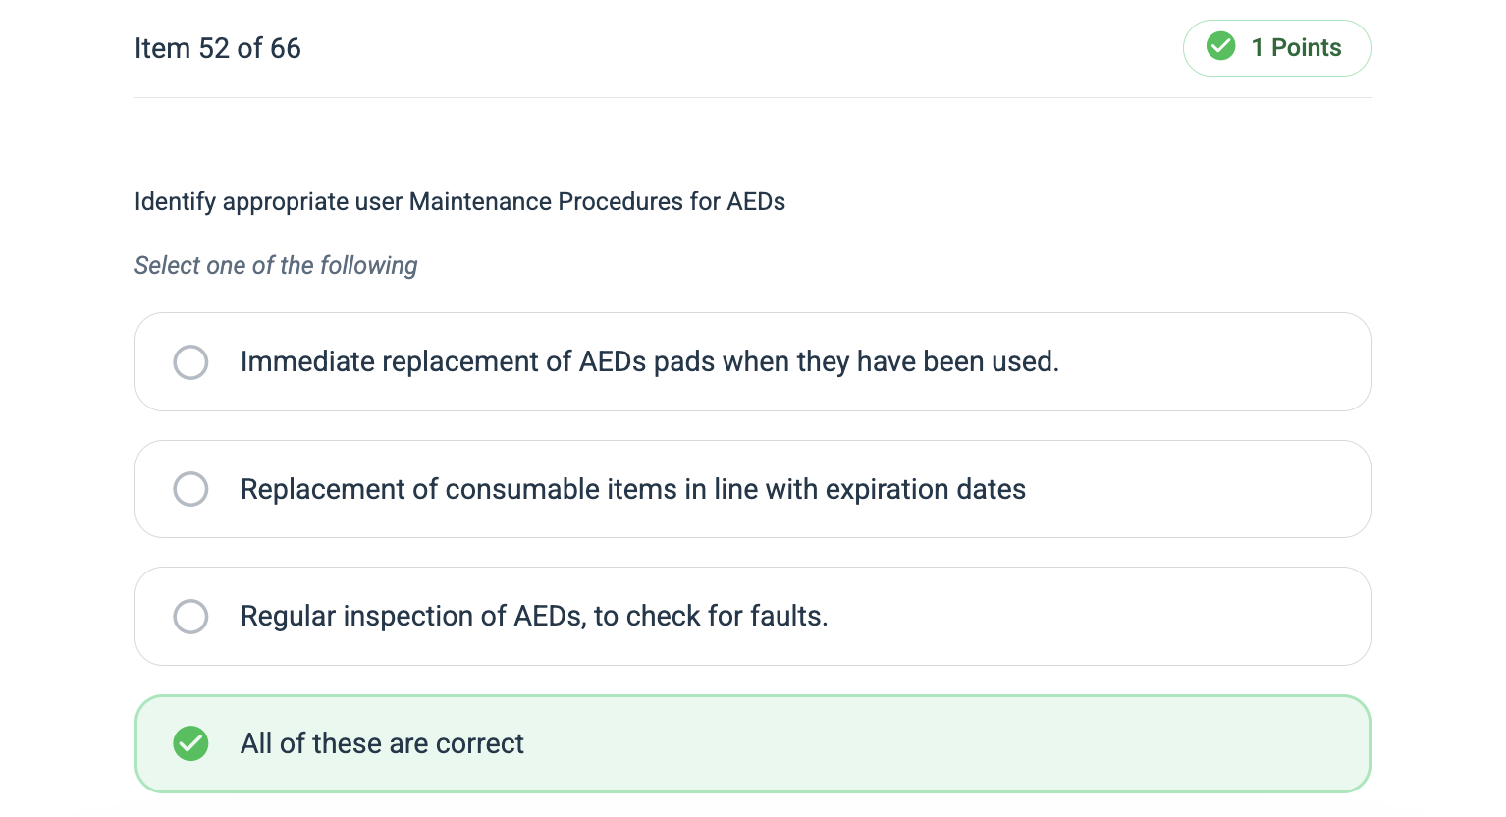Select radio button for 'Immediate replacement of AEDs pads'

pyautogui.click(x=190, y=362)
